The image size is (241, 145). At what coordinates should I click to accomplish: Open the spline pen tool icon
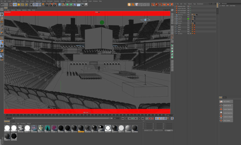63,5
